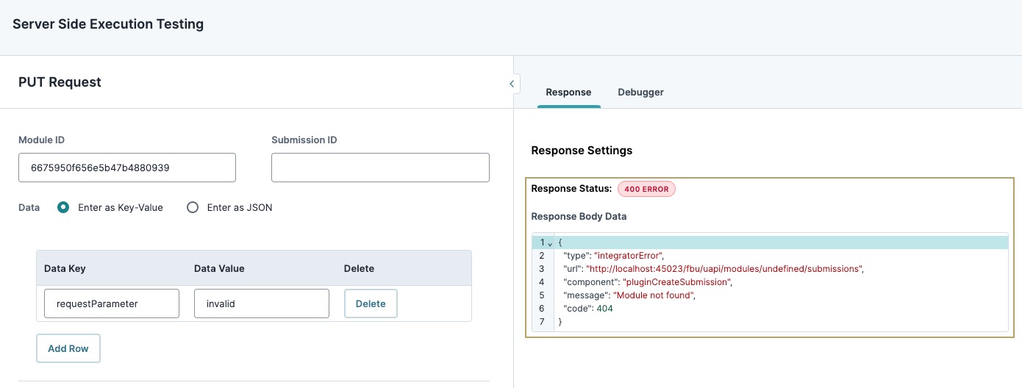
Task: Delete the requestParameter row
Action: point(371,303)
